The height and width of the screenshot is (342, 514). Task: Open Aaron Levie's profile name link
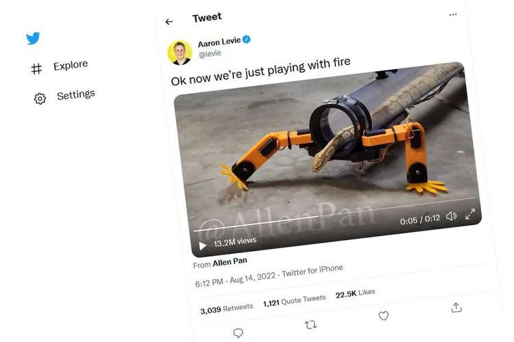(219, 42)
